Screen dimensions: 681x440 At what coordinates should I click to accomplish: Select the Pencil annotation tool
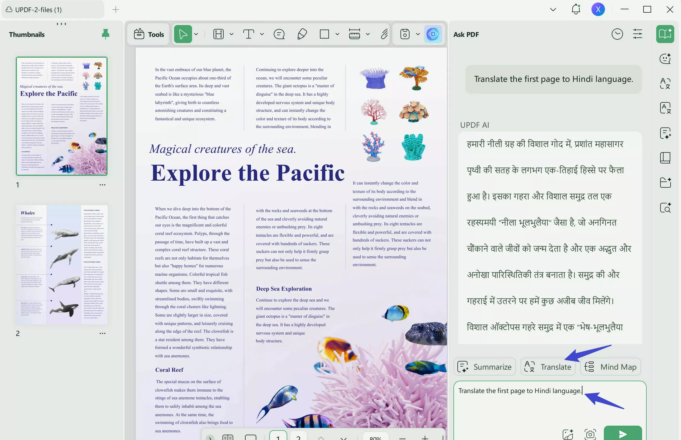(302, 34)
